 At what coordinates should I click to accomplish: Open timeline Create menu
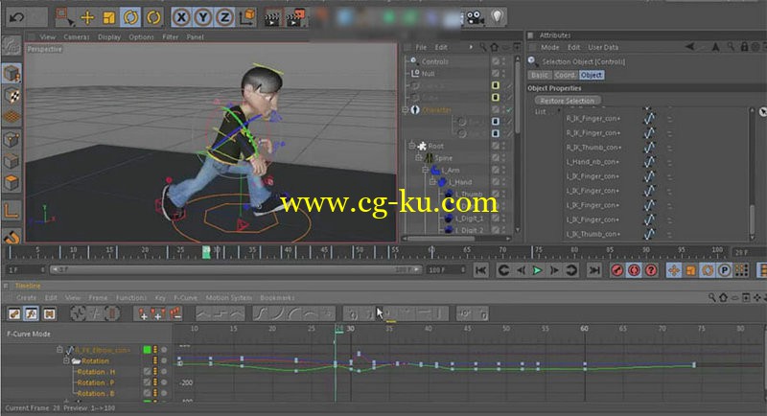click(x=27, y=298)
